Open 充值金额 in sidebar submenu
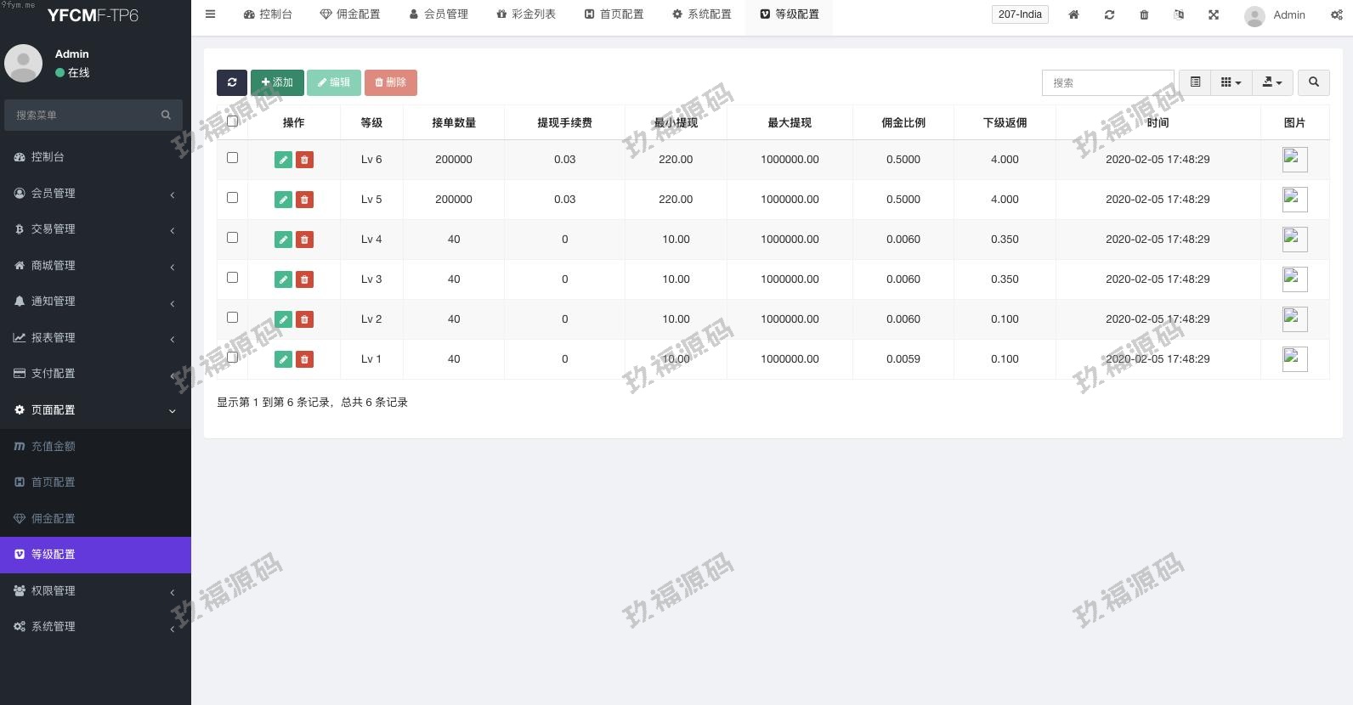Screen dimensions: 1353x705 click(54, 446)
